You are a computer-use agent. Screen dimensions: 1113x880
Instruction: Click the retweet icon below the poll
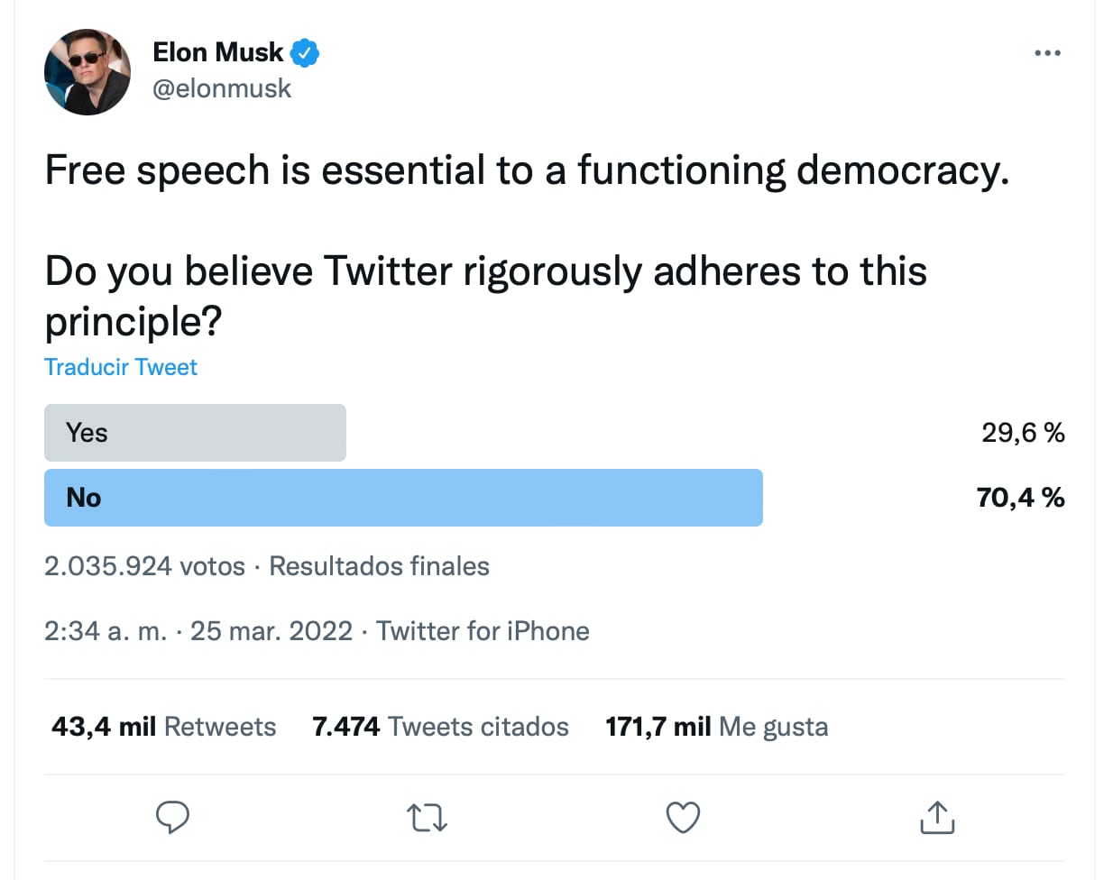click(x=426, y=817)
